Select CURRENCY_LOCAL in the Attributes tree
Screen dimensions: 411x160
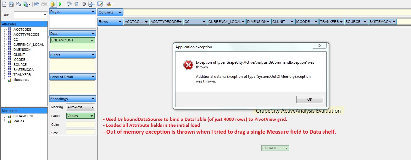(x=29, y=45)
